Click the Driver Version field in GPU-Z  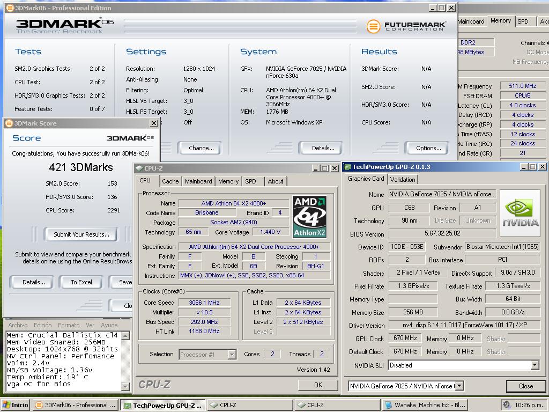tap(464, 325)
